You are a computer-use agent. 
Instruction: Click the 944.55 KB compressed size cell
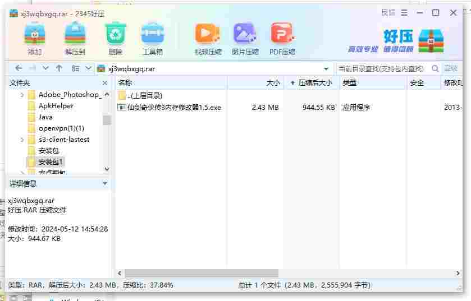tap(319, 107)
